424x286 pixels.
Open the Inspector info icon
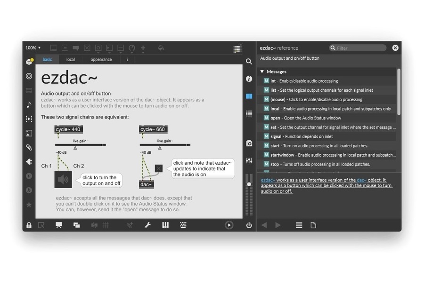[x=249, y=79]
